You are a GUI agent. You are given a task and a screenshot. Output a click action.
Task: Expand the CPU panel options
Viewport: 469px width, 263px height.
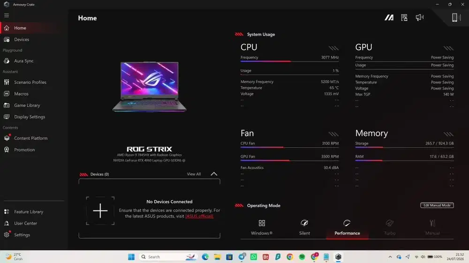[333, 48]
